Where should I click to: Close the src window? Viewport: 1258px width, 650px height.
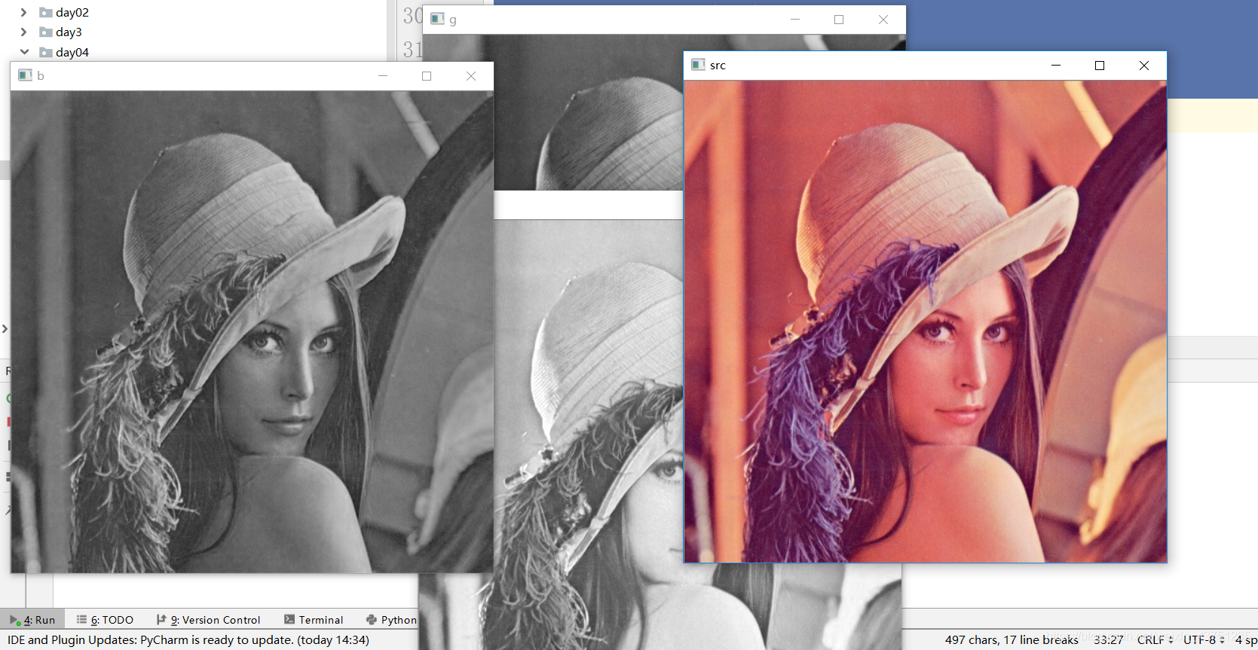click(1144, 66)
